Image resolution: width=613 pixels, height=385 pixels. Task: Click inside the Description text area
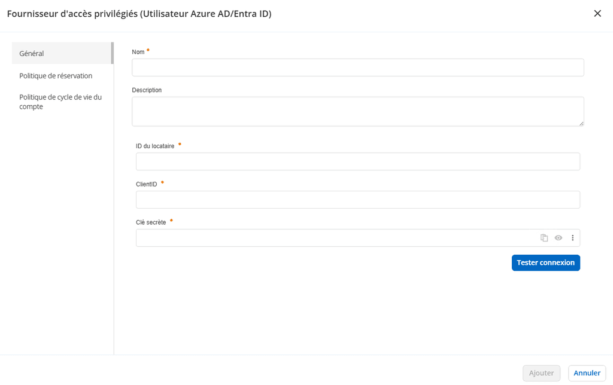coord(357,111)
